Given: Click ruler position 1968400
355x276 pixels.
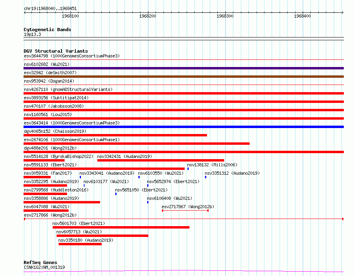Looking at the screenshot, I should [302, 16].
